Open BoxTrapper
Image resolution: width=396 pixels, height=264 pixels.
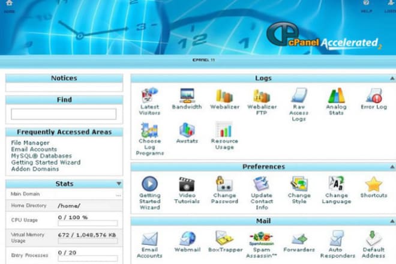click(x=225, y=241)
